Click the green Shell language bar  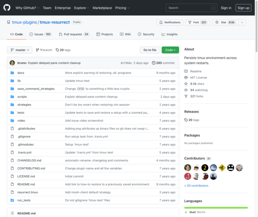point(216,208)
